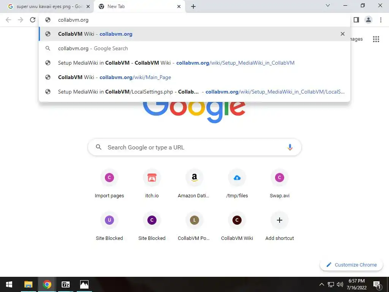389x292 pixels.
Task: Open the clock showing 6:57 PM
Action: tap(356, 284)
